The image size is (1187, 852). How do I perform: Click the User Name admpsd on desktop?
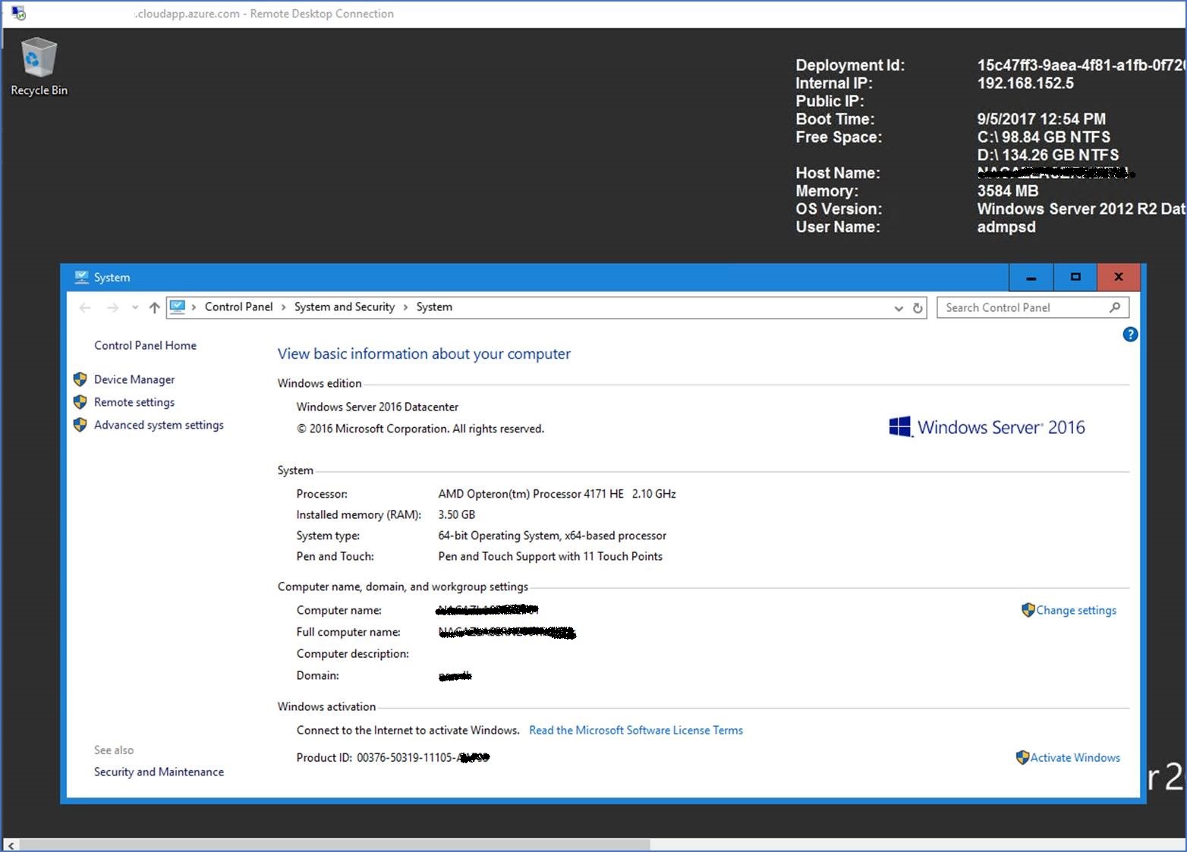click(x=1006, y=227)
